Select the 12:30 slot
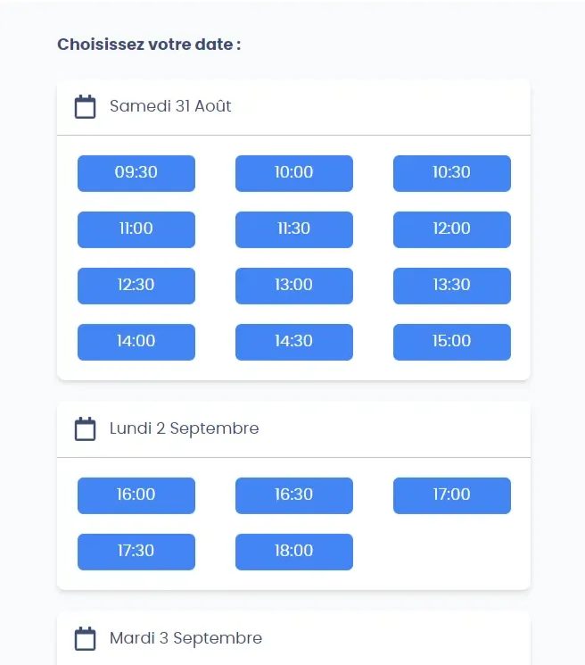The height and width of the screenshot is (665, 585). point(136,286)
